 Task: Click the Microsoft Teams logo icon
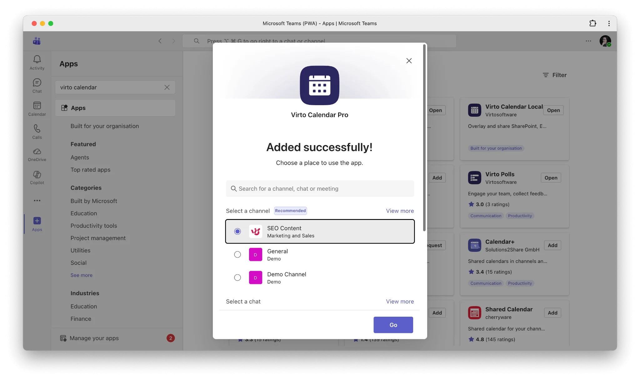[37, 41]
